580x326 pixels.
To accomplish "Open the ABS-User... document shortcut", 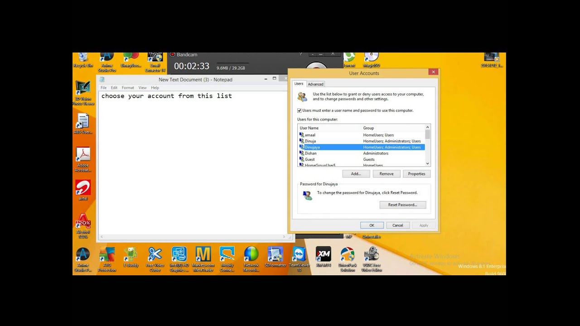I will pos(83,124).
